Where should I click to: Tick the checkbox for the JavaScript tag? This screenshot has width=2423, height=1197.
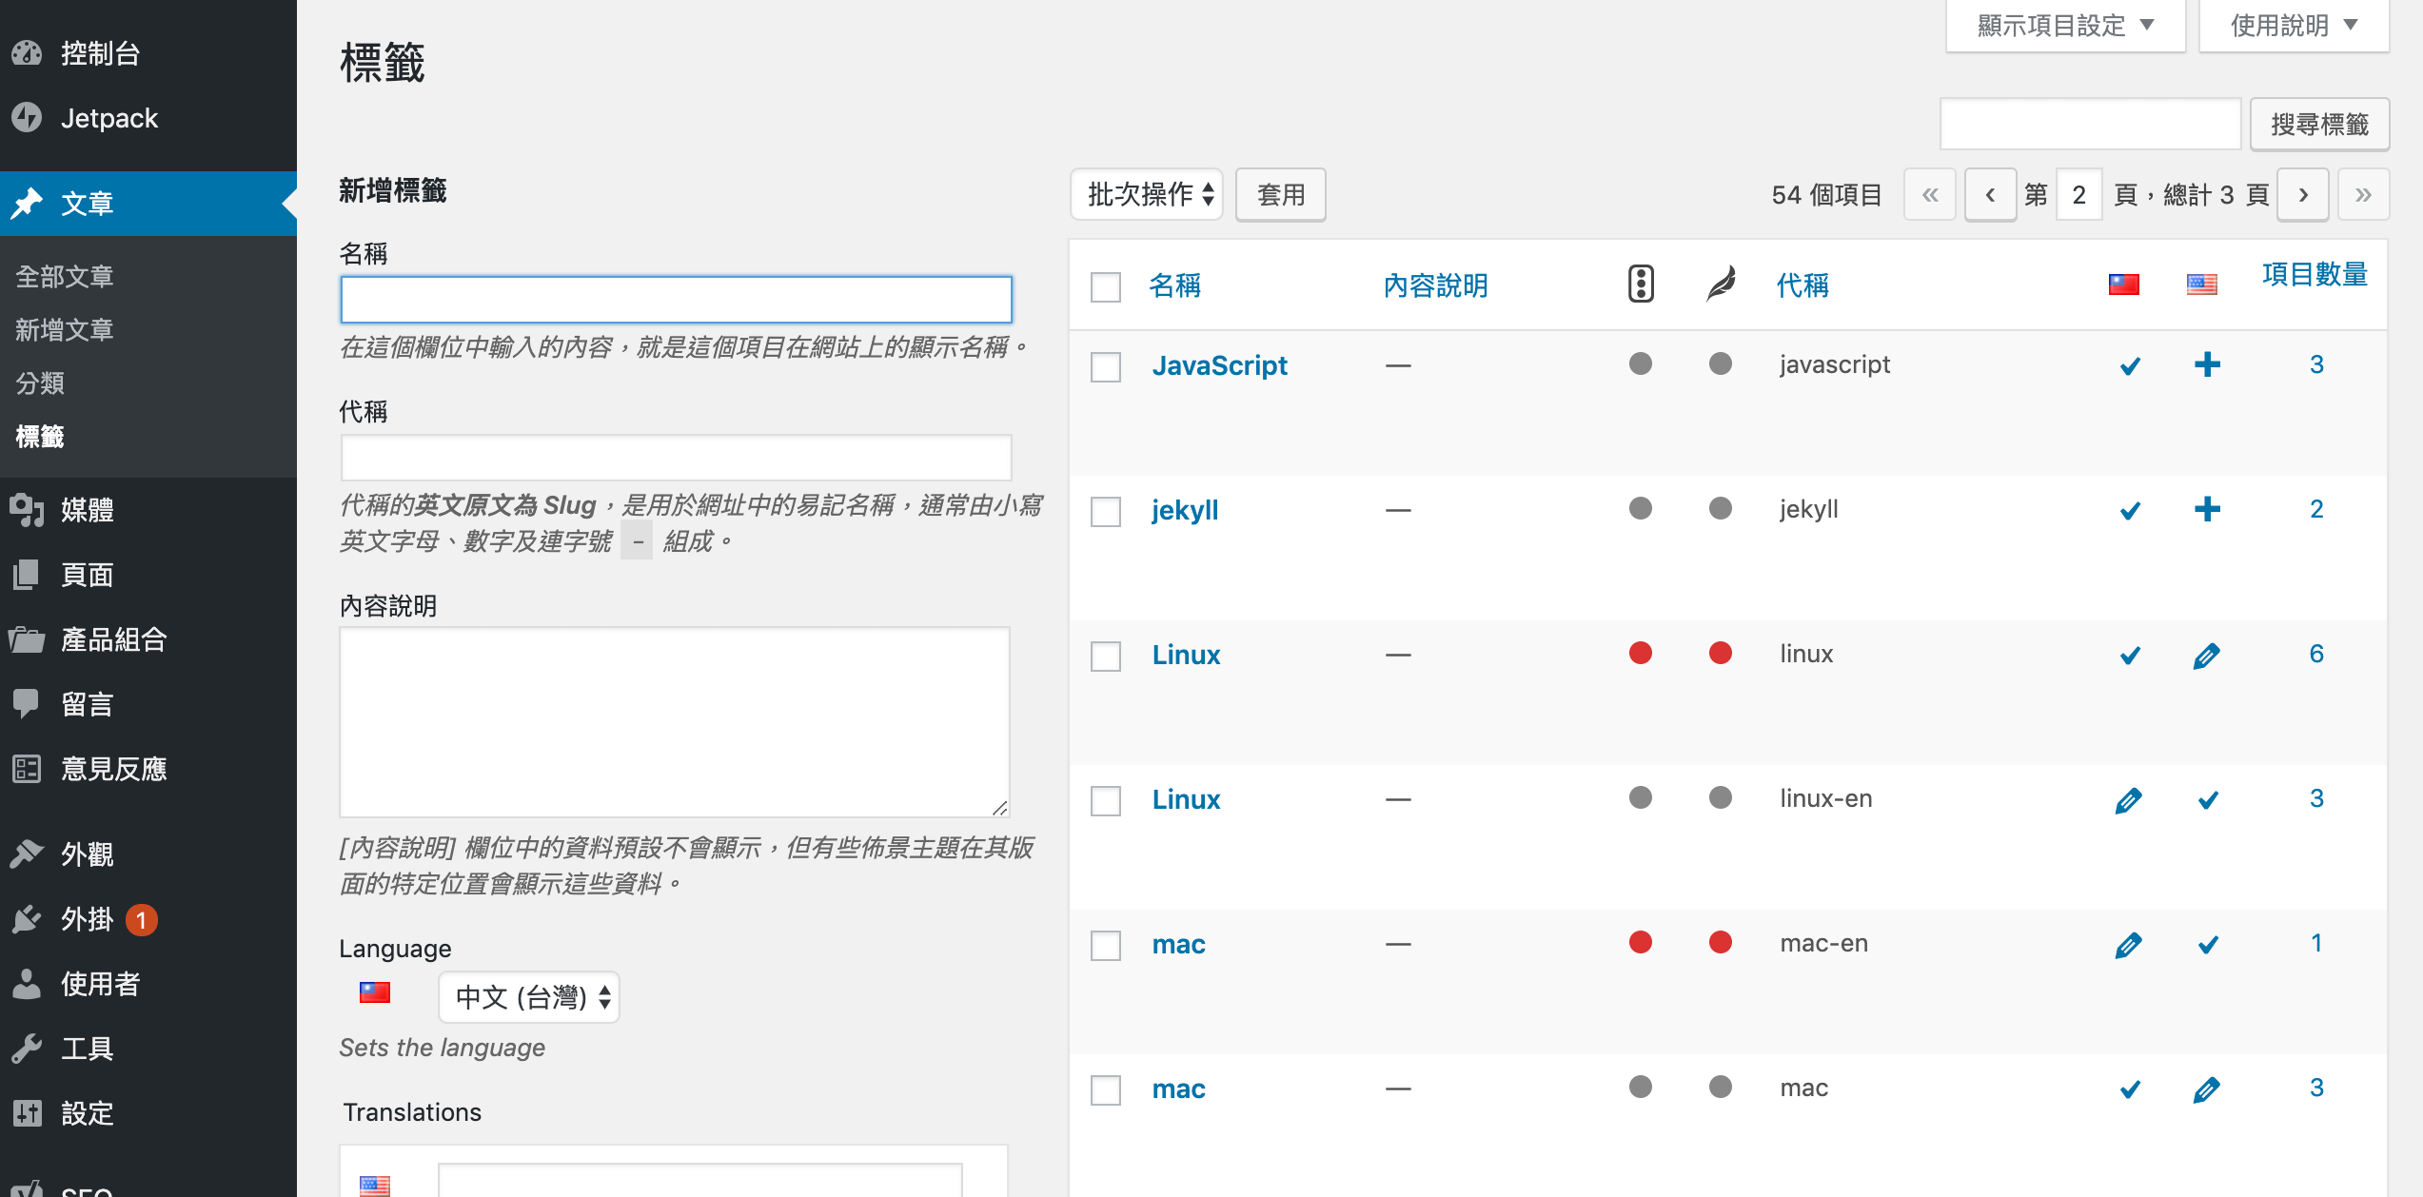[1106, 367]
